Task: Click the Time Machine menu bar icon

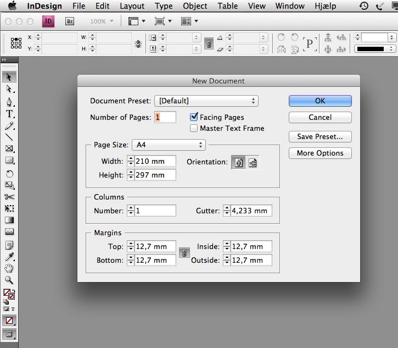Action: pos(364,6)
